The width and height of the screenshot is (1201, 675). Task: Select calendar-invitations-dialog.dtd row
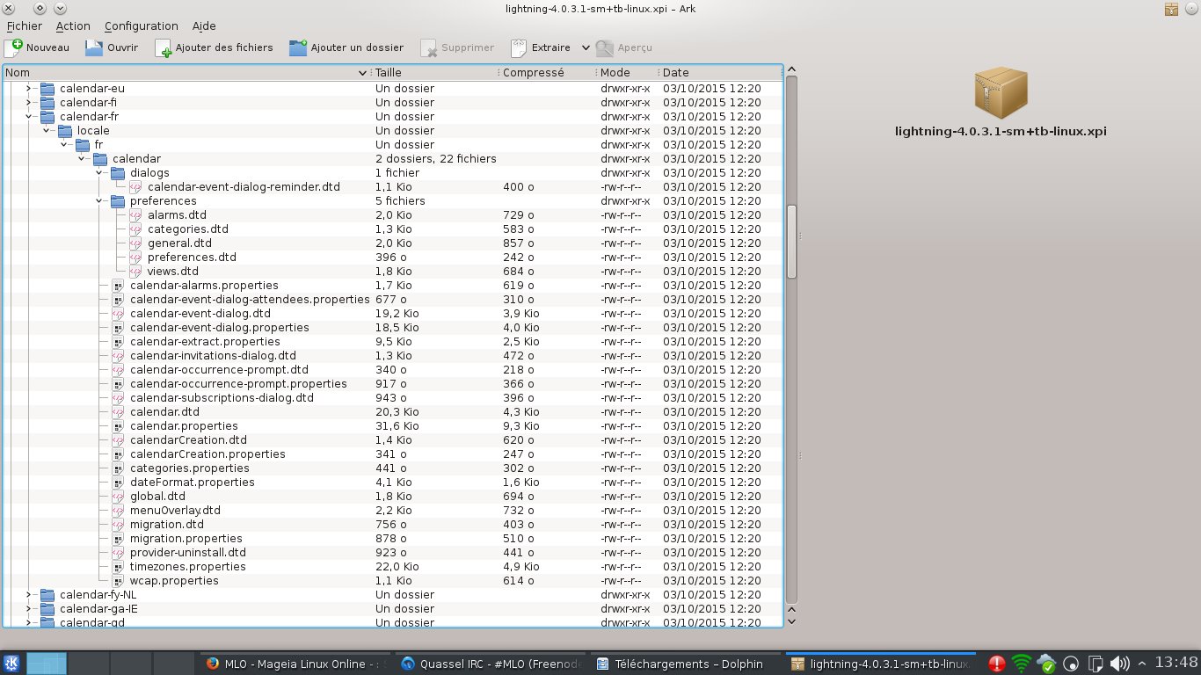[392, 356]
